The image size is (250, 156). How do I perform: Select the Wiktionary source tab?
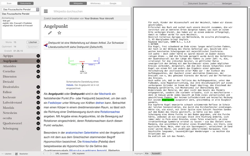pyautogui.click(x=96, y=3)
